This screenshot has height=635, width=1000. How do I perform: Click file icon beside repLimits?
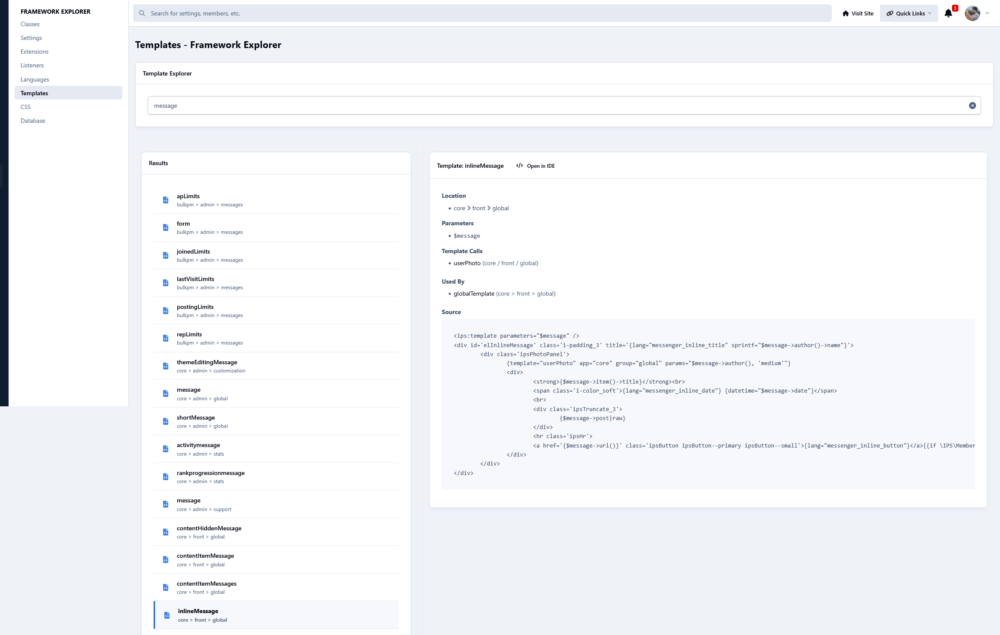tap(166, 338)
